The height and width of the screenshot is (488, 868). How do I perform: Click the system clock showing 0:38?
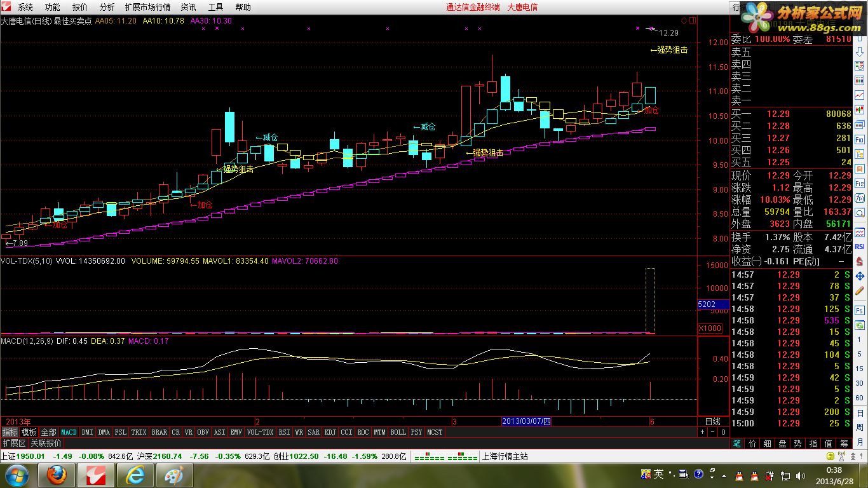pos(834,471)
